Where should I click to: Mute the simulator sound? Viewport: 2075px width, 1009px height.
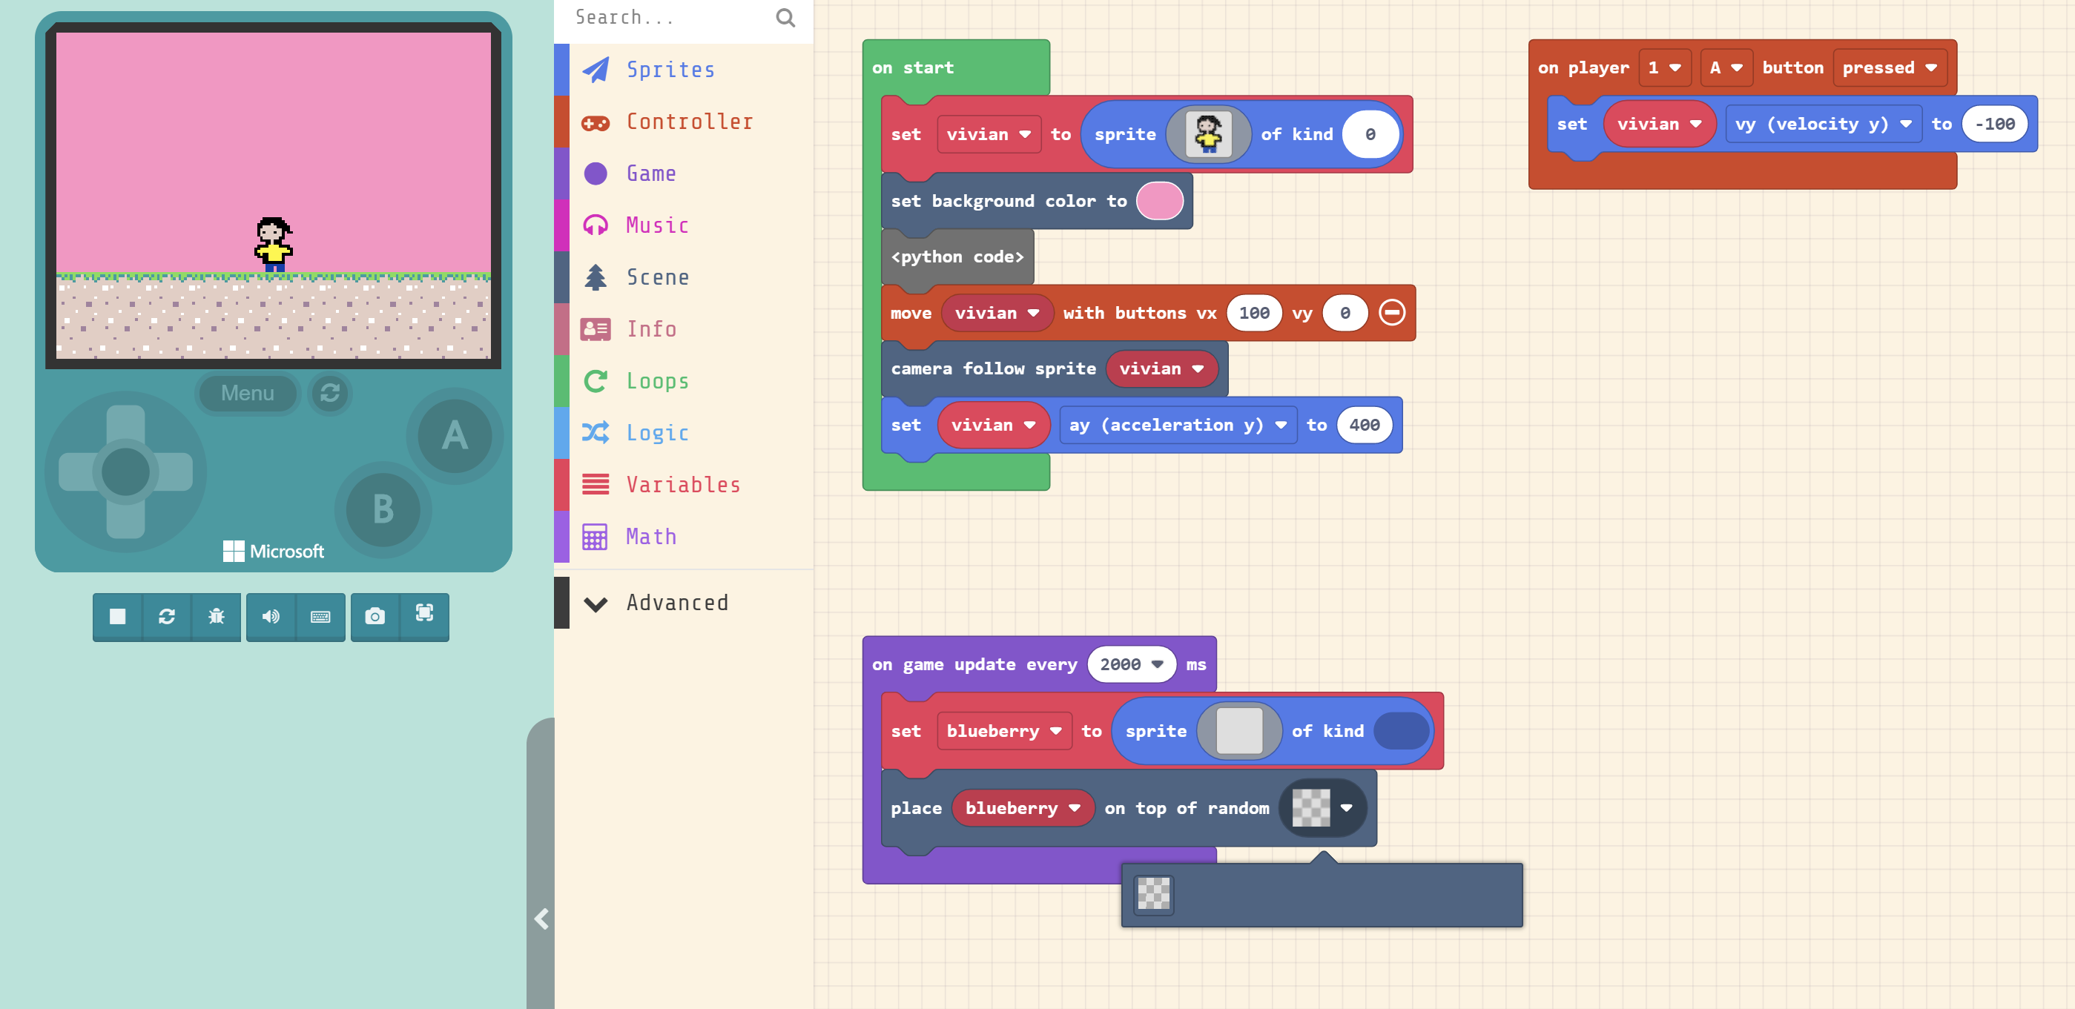[271, 616]
